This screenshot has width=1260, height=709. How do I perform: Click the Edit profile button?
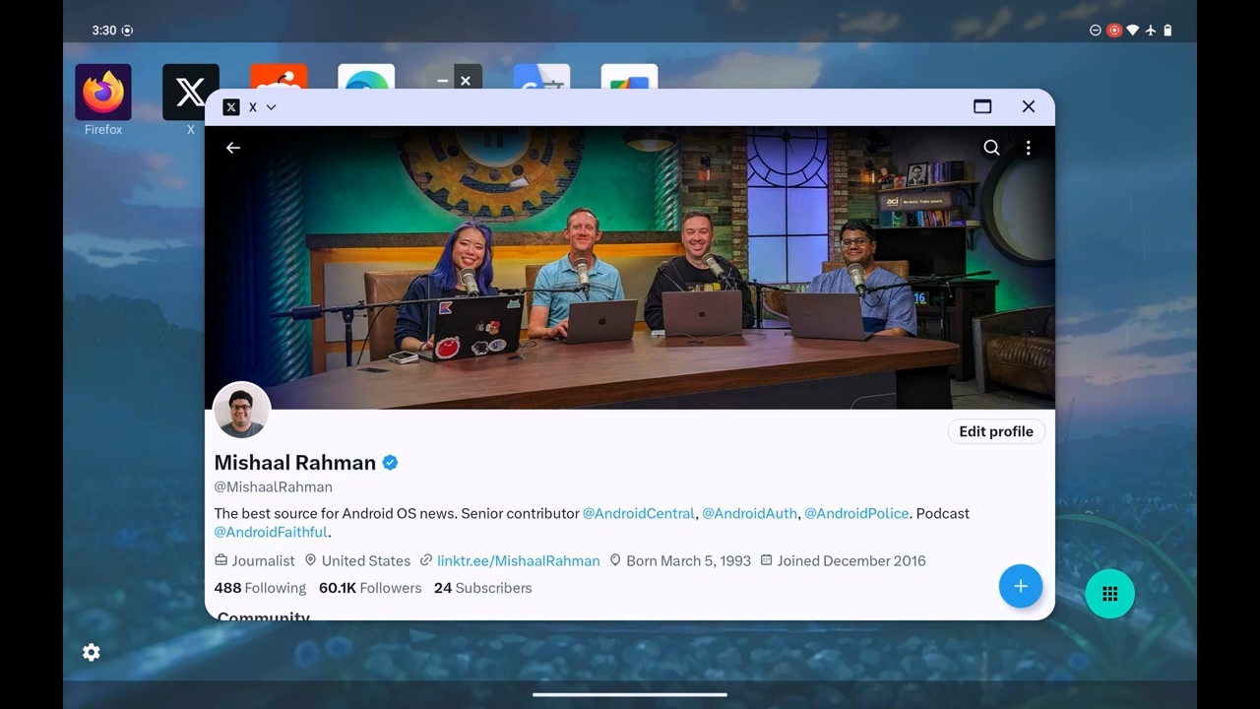tap(995, 431)
